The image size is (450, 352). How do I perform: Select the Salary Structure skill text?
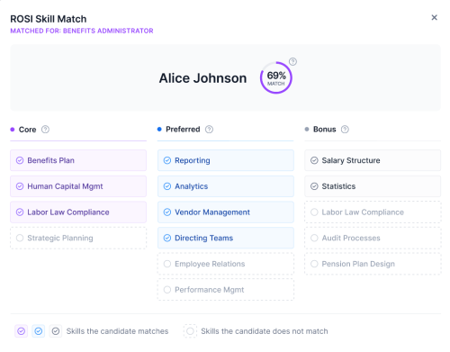point(351,160)
